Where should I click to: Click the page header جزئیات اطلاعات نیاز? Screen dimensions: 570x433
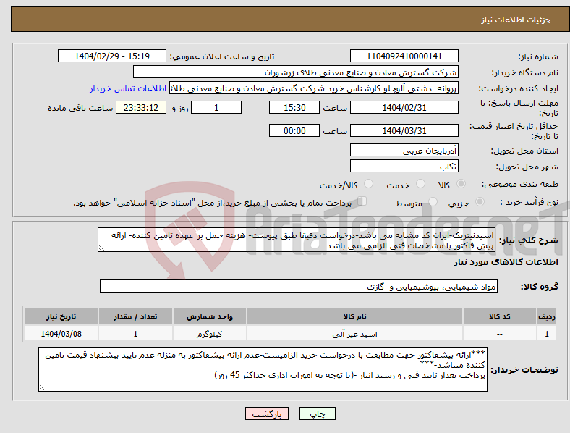point(516,20)
